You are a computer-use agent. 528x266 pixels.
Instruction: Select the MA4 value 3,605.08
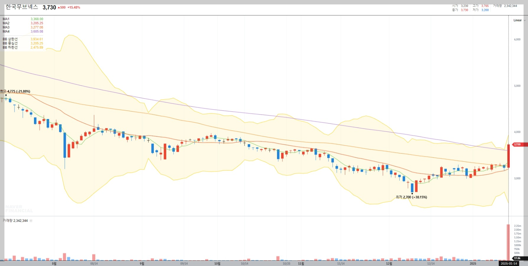[x=37, y=31]
